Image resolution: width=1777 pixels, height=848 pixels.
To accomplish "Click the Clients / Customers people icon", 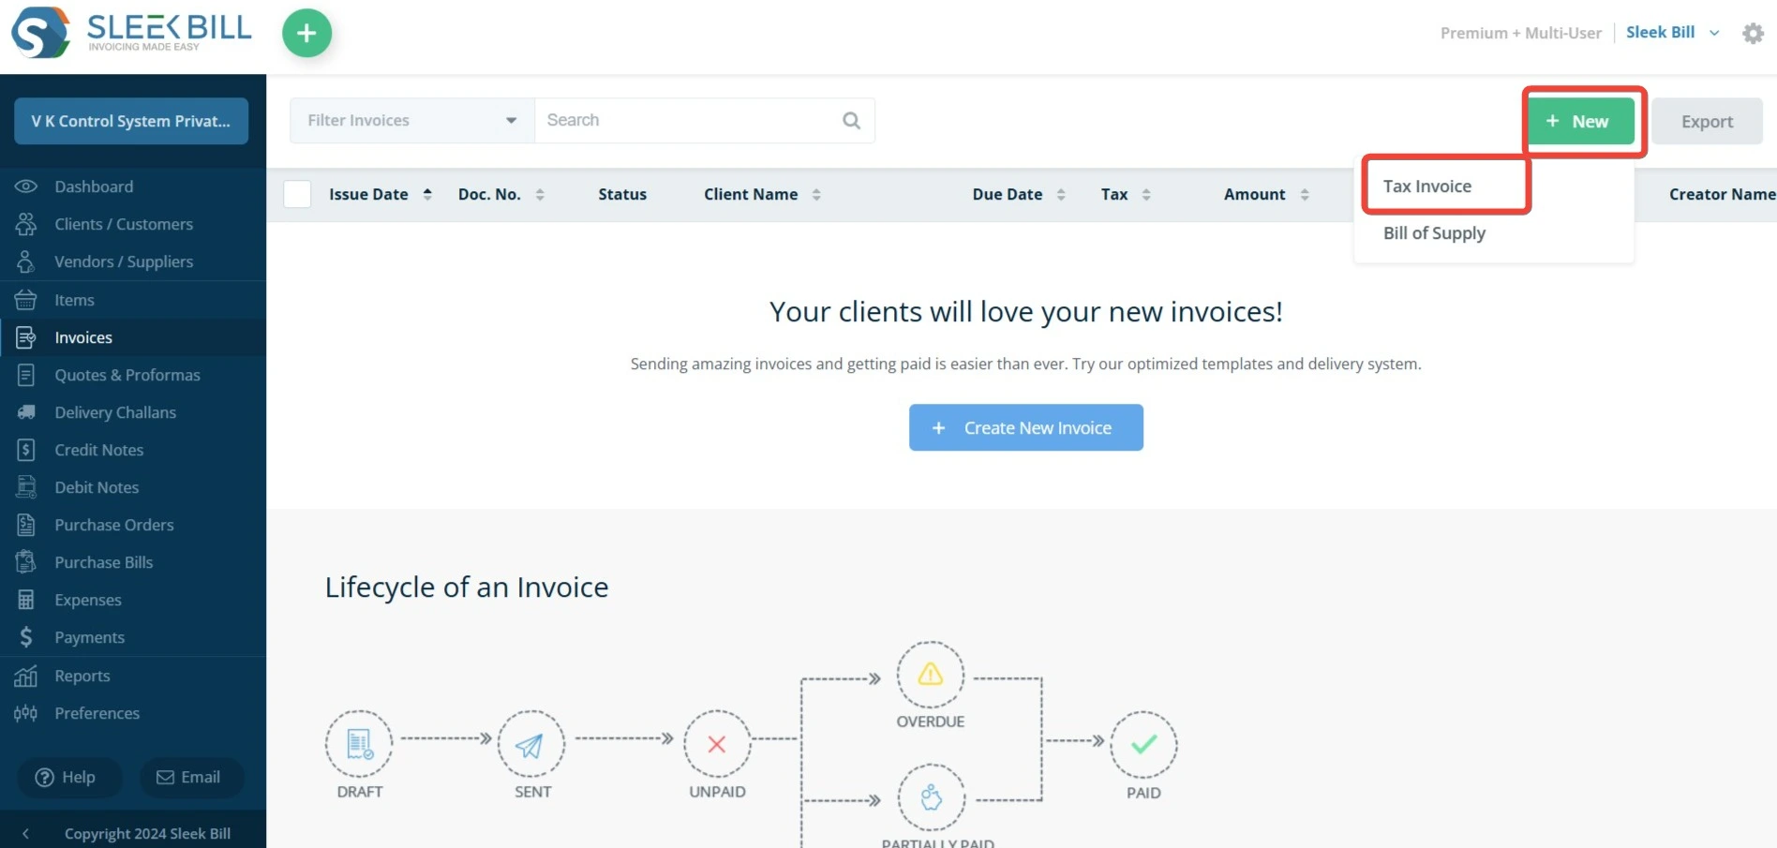I will [x=26, y=224].
